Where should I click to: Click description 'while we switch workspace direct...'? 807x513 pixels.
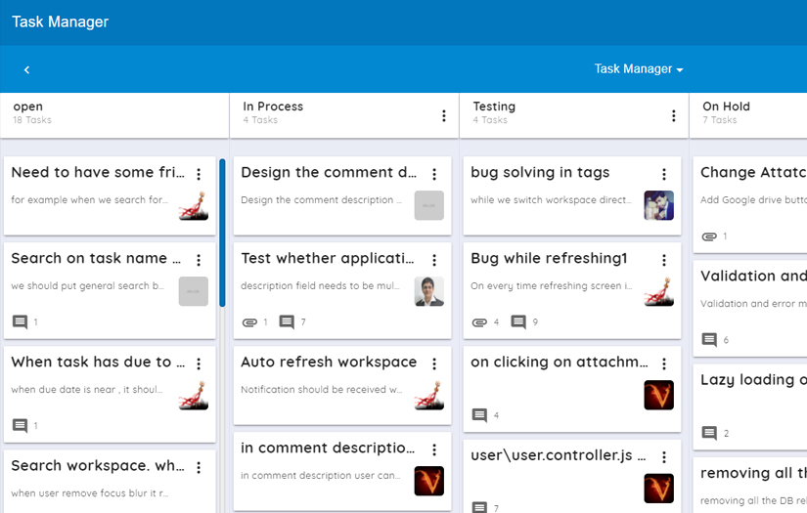coord(551,200)
